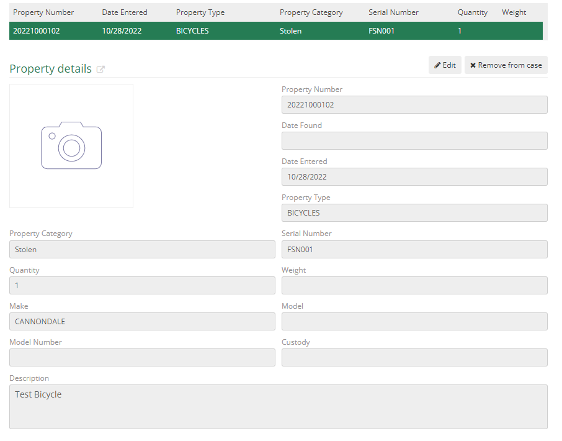Click the empty Weight field
The height and width of the screenshot is (441, 562).
coord(414,285)
